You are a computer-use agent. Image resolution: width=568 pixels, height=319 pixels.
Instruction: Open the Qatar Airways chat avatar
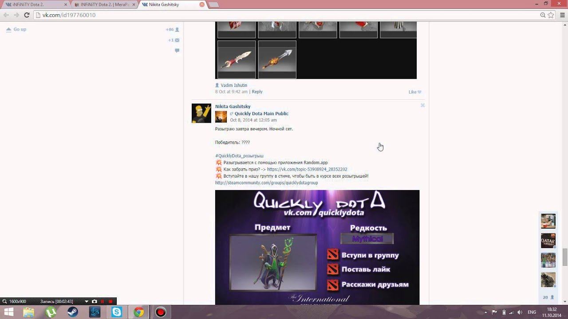[548, 241]
